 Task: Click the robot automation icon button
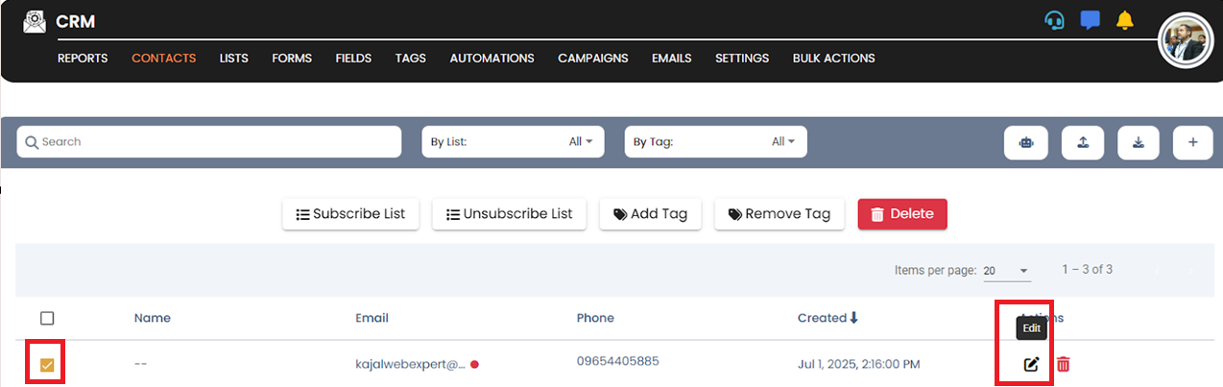pos(1026,142)
